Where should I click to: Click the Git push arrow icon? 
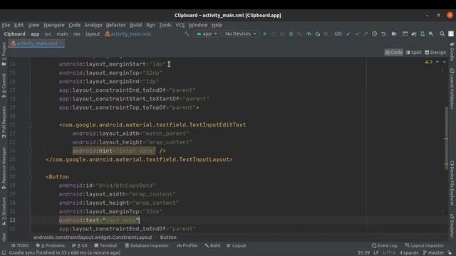366,34
